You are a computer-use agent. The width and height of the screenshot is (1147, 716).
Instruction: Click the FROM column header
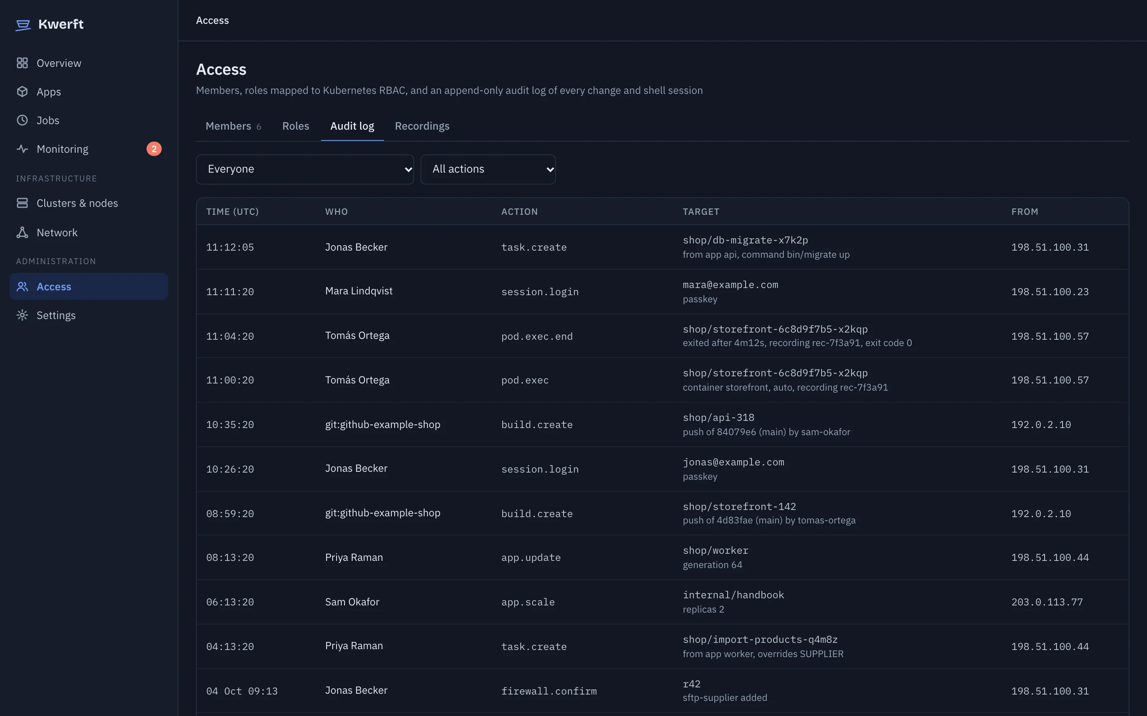(1025, 212)
